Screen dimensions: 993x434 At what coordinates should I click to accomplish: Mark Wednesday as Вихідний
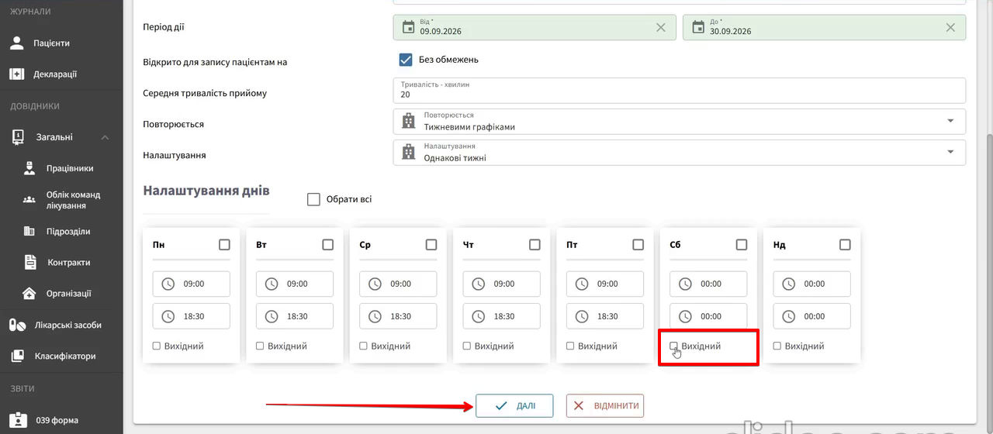pyautogui.click(x=363, y=346)
